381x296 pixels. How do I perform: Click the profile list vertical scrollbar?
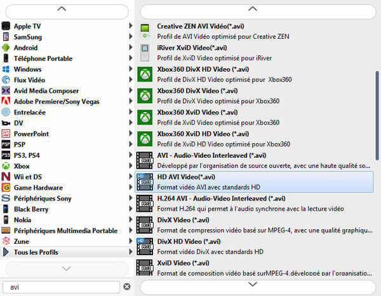[377, 115]
